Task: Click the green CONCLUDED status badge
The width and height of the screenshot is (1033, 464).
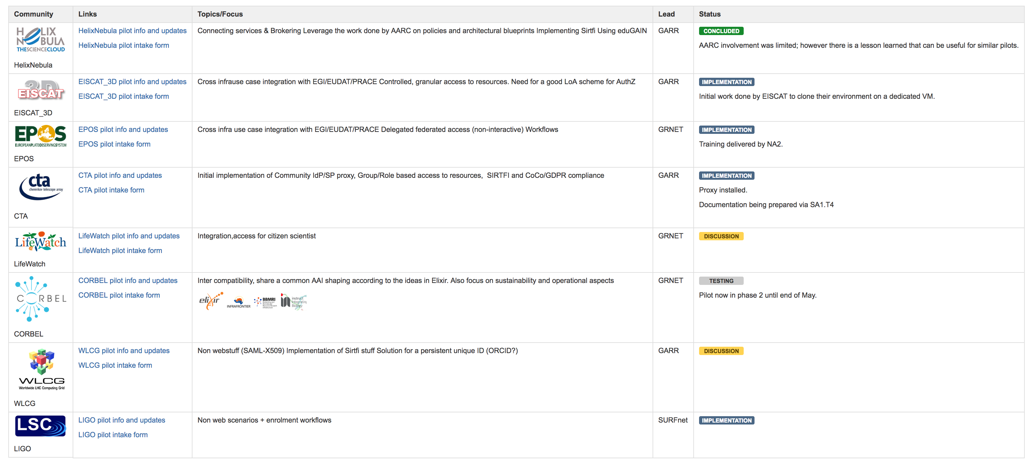Action: click(x=721, y=31)
